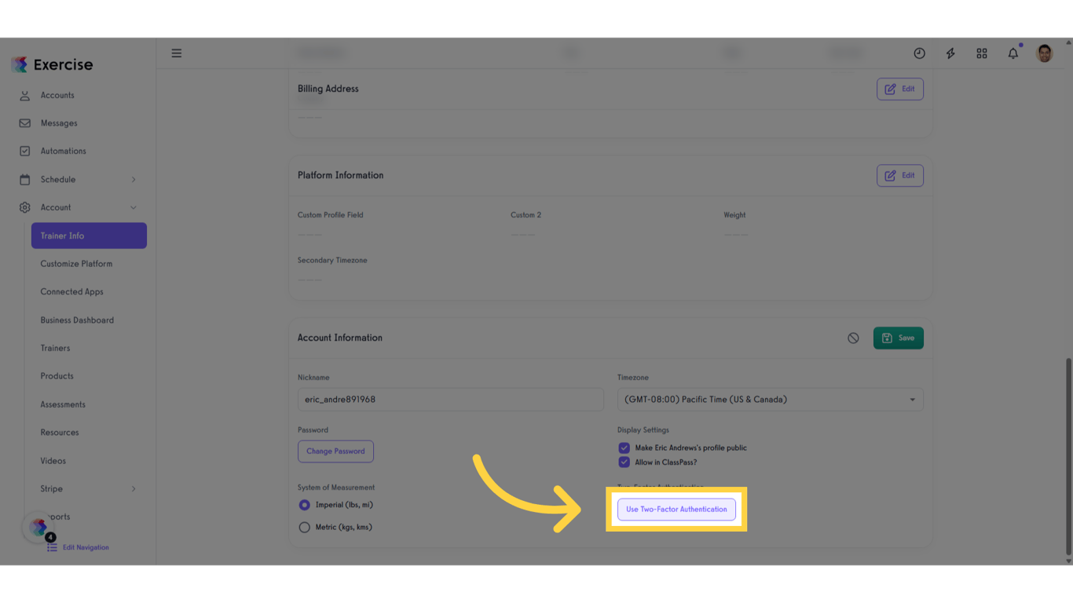Viewport: 1073px width, 603px height.
Task: Click the Change Password button
Action: [335, 451]
